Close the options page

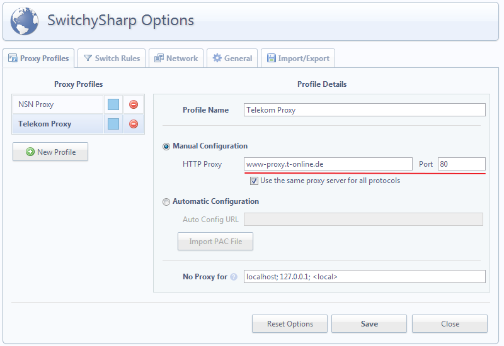pos(450,324)
